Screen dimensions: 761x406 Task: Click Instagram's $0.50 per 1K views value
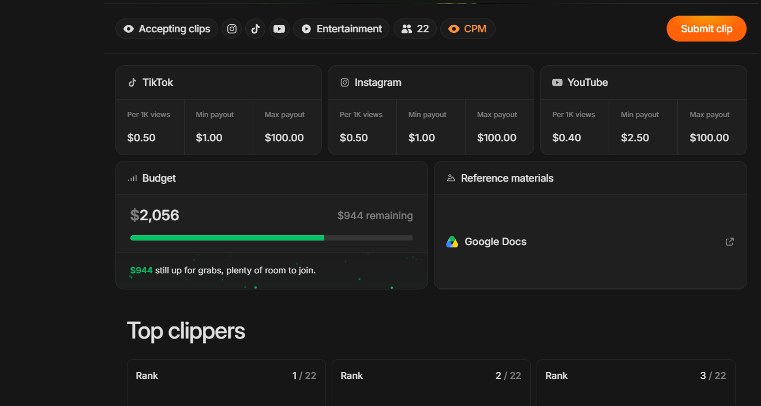point(354,138)
